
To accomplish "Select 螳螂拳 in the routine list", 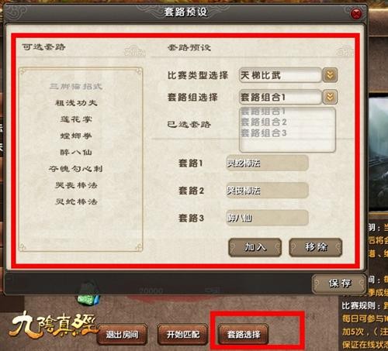I will [x=76, y=136].
